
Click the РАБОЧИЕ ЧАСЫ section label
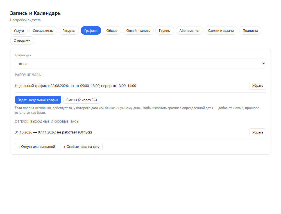pos(28,75)
